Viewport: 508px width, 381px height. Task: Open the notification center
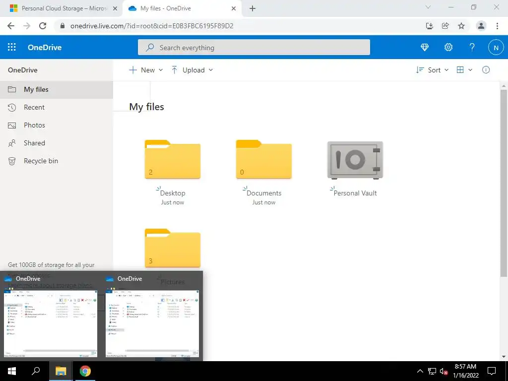[492, 371]
